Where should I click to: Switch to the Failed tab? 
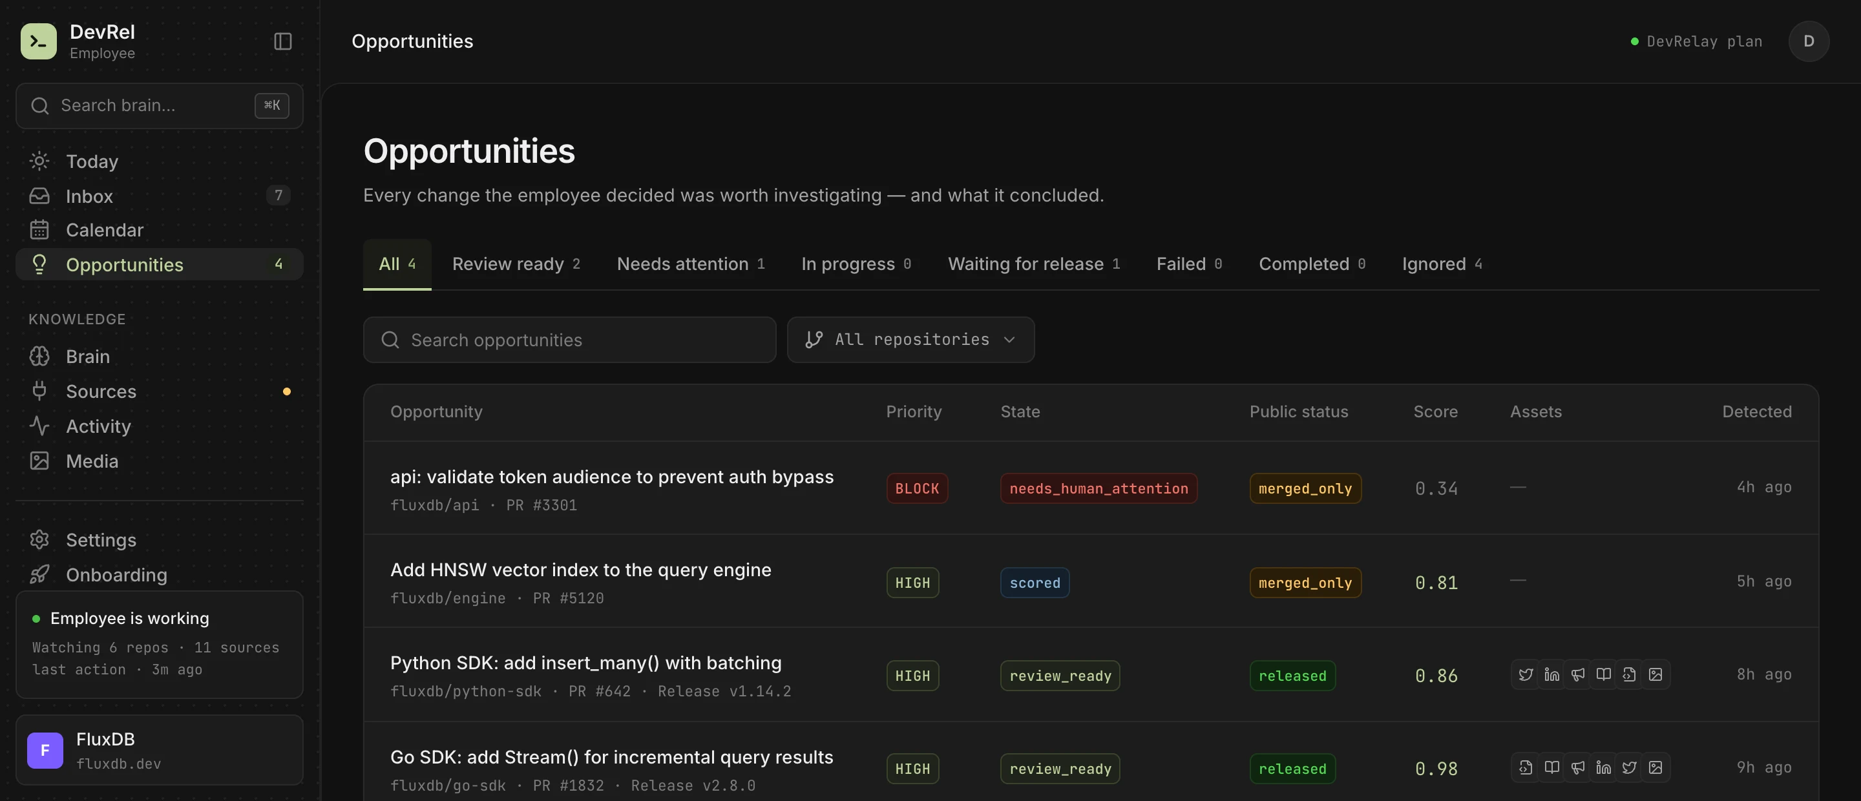coord(1189,264)
